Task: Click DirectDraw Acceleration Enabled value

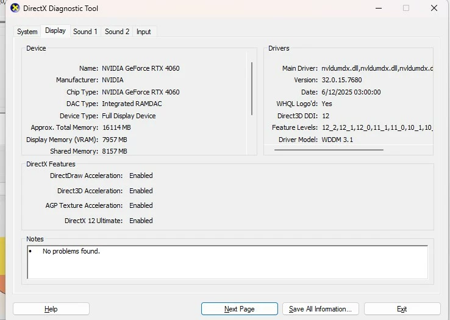Action: [141, 176]
